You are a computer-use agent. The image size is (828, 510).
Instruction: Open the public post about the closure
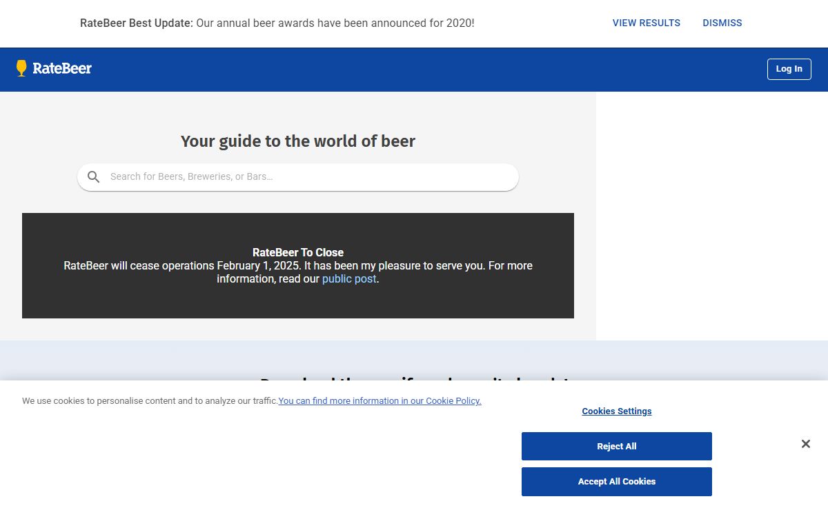click(x=349, y=278)
